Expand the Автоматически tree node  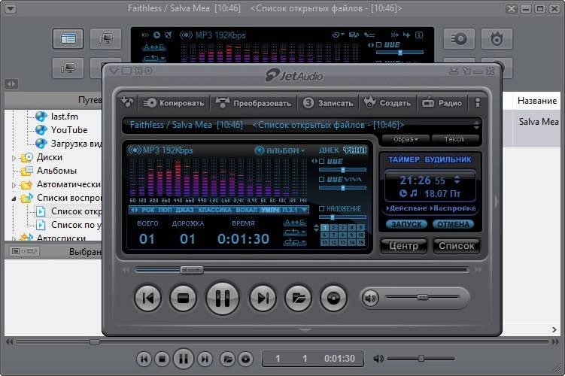[x=14, y=185]
